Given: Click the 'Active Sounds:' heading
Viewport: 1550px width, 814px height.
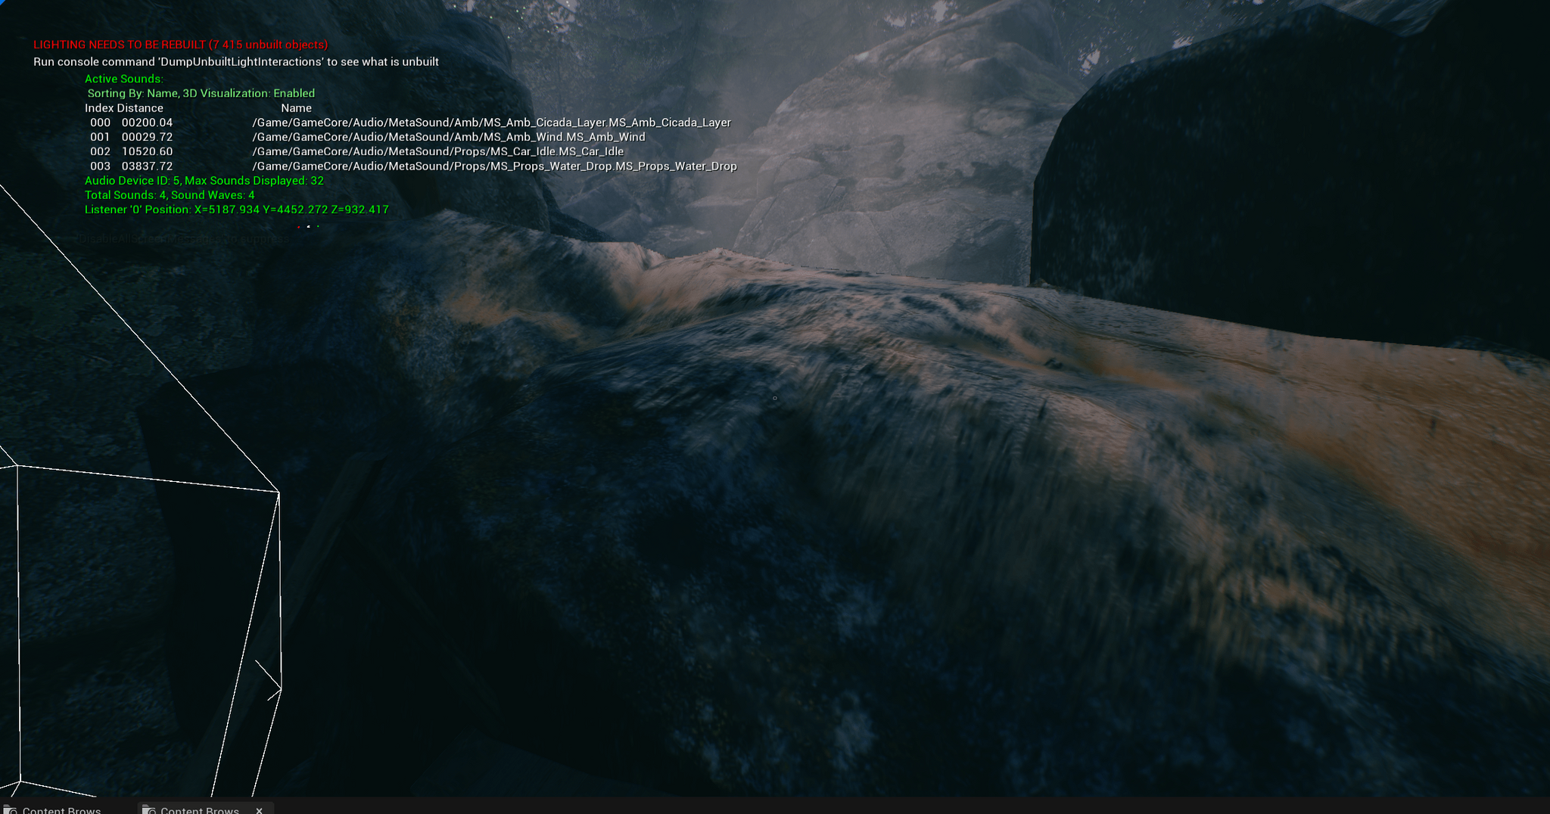Looking at the screenshot, I should pyautogui.click(x=124, y=79).
